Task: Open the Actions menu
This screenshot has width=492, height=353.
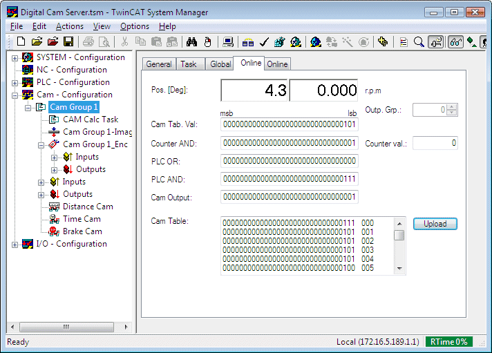Action: pyautogui.click(x=70, y=26)
